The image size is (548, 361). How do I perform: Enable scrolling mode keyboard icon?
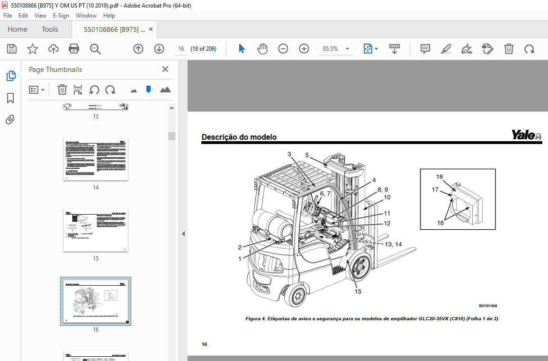tap(394, 49)
